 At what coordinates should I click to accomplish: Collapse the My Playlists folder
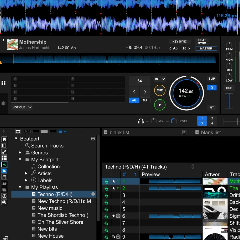coord(20,187)
